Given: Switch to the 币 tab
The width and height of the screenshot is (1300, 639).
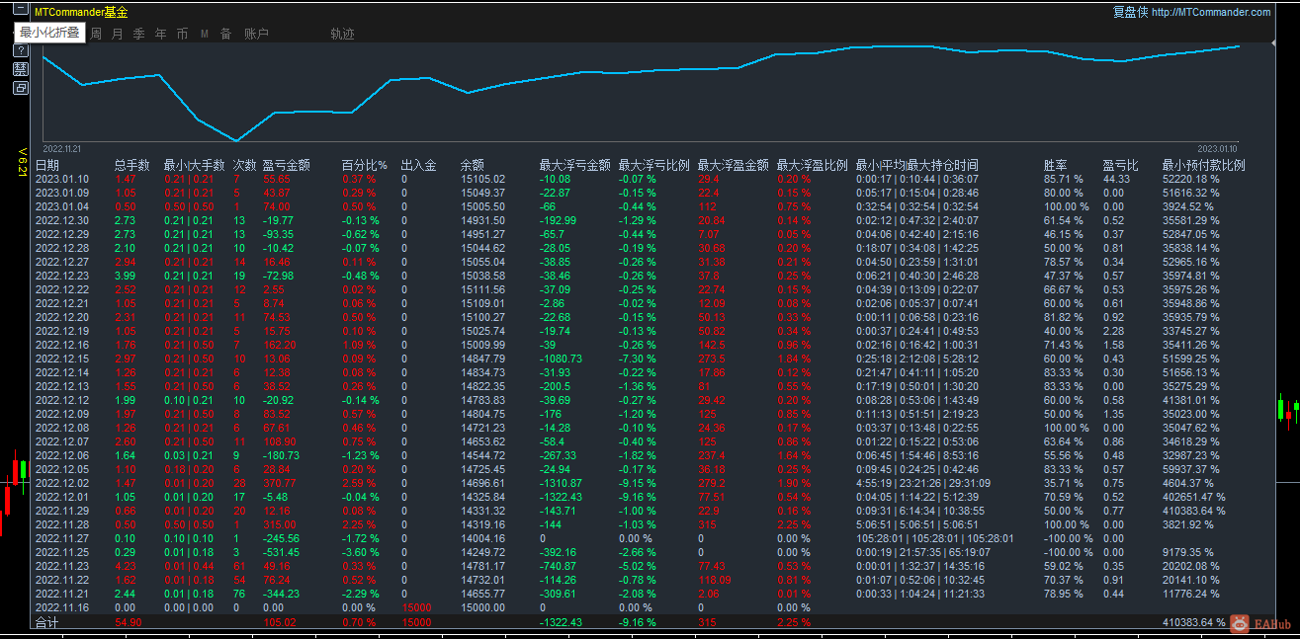Looking at the screenshot, I should coord(182,34).
